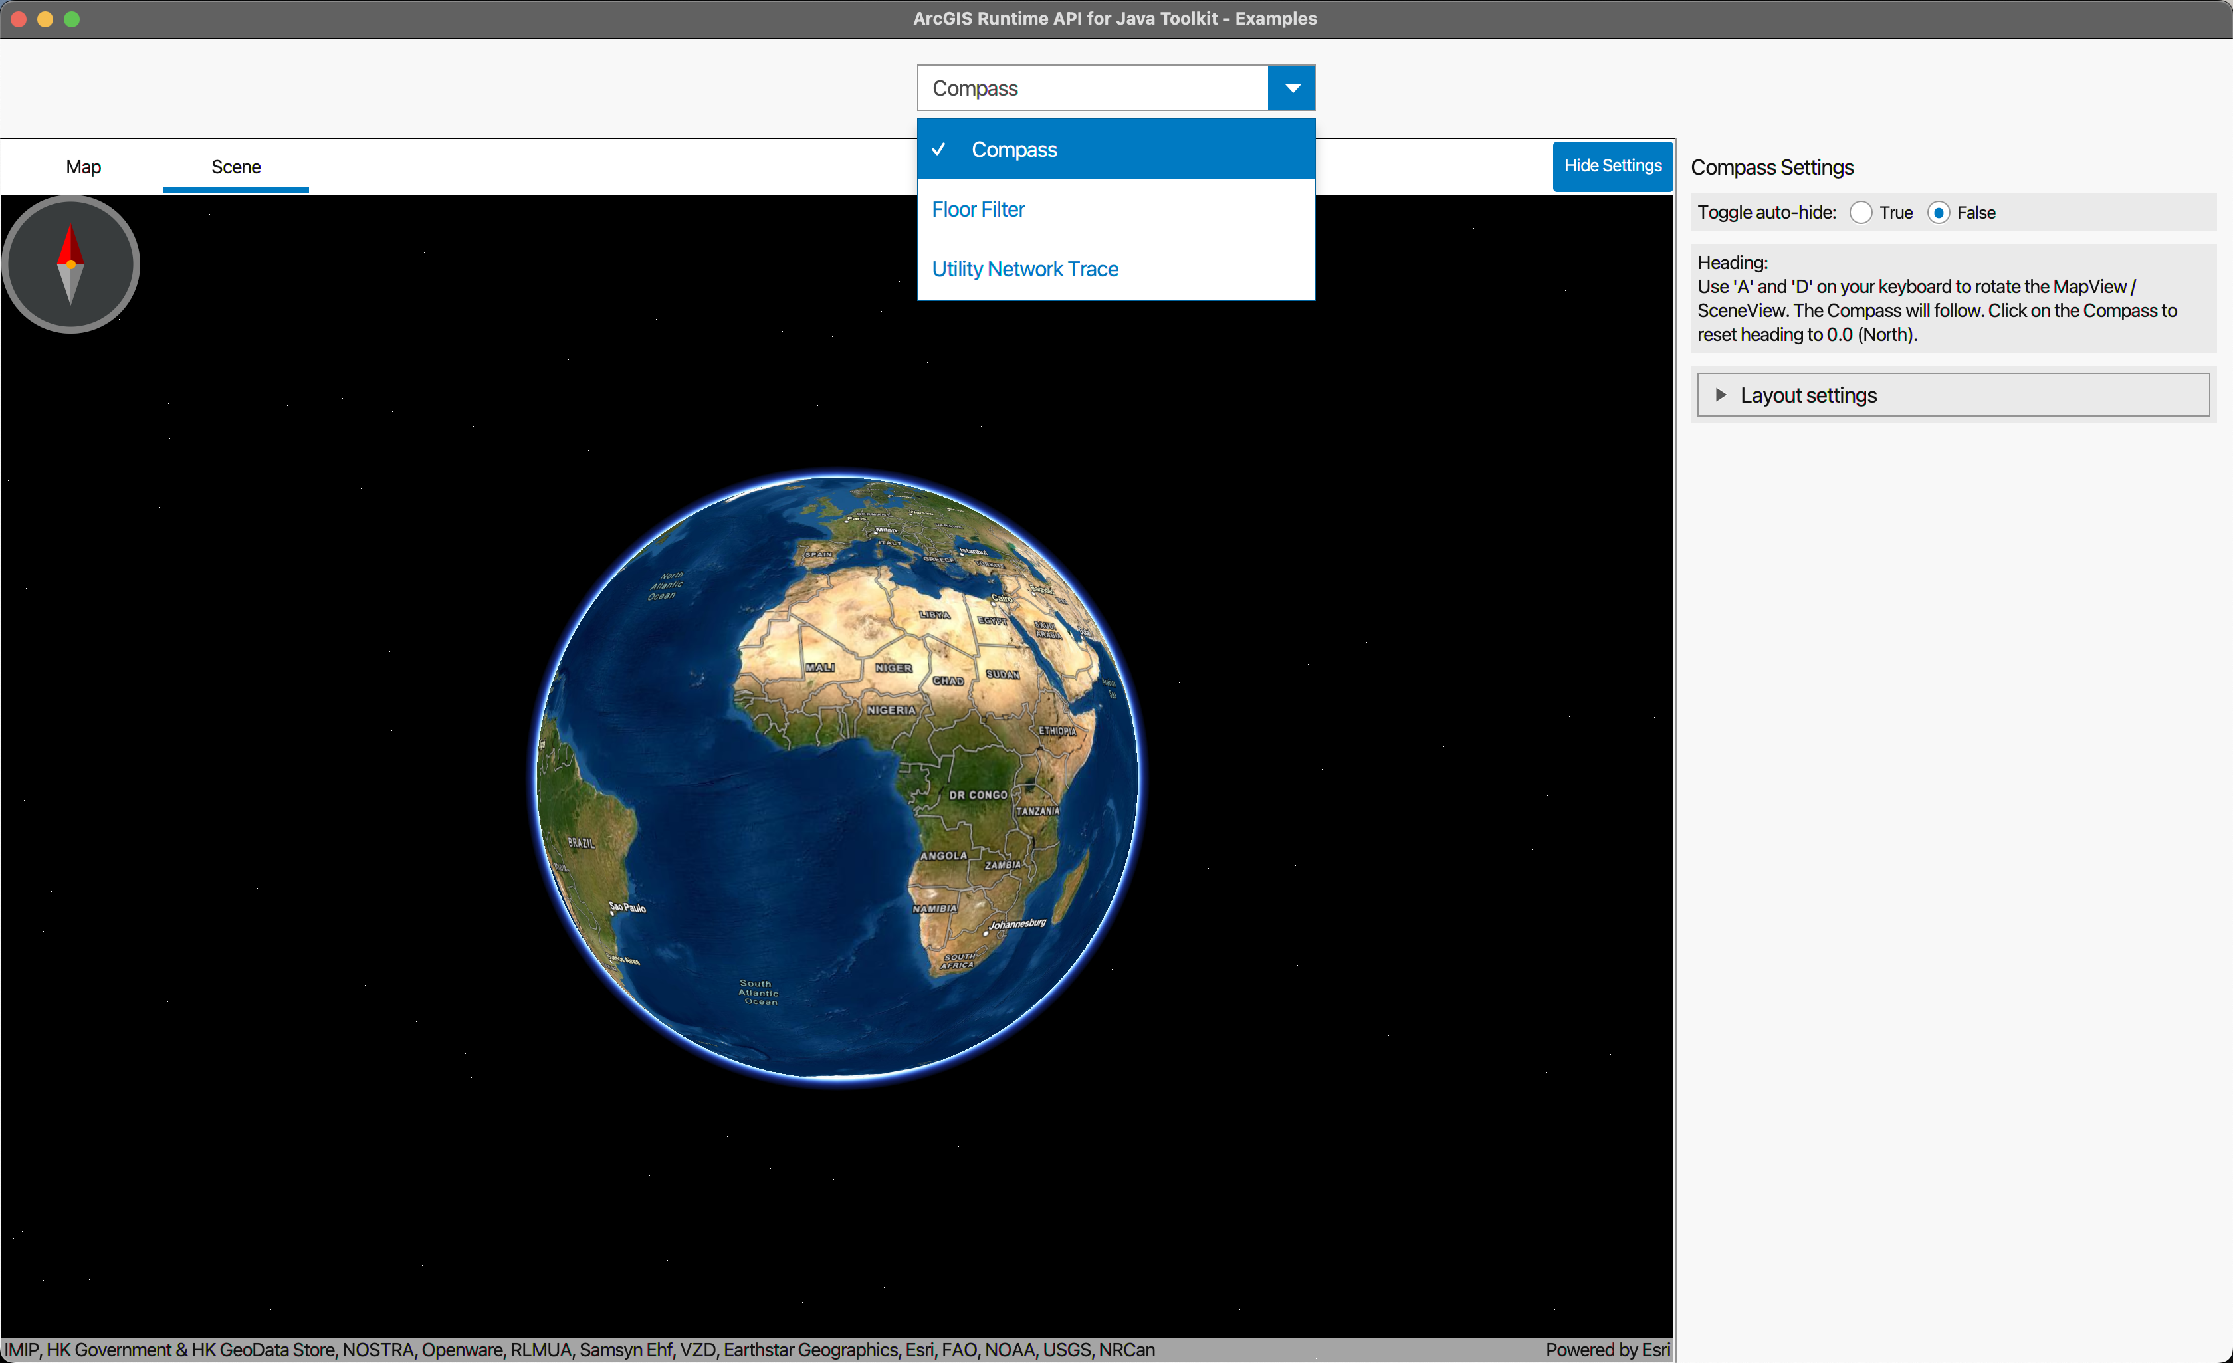Click the yellow minimize window button

click(x=45, y=19)
